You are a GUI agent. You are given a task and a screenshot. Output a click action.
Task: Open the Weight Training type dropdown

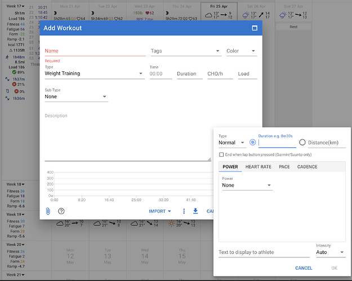coord(95,74)
